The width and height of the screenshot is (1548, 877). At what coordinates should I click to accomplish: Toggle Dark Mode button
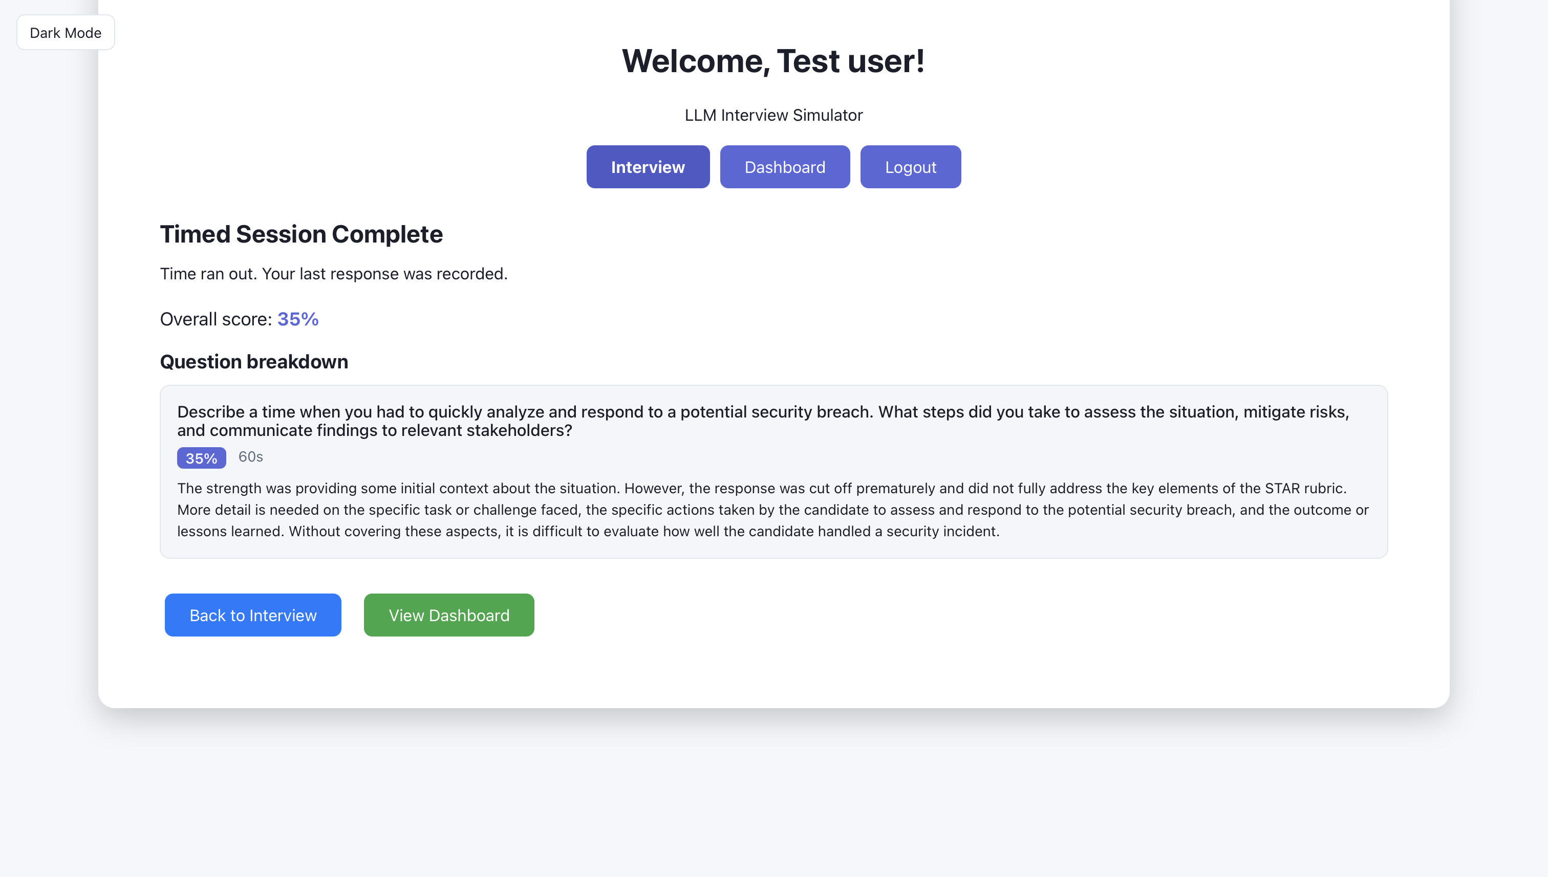[65, 33]
